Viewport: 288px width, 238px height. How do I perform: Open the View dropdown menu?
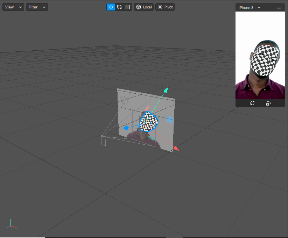pyautogui.click(x=13, y=7)
